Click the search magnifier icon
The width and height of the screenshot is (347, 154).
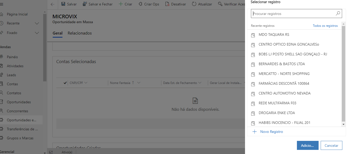[x=338, y=14]
